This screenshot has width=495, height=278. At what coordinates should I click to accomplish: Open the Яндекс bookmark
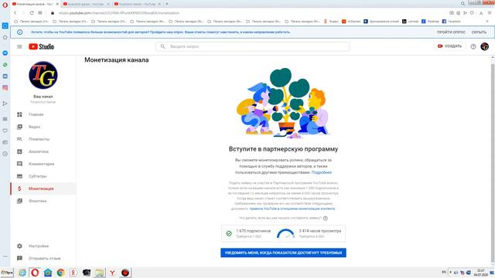330,22
